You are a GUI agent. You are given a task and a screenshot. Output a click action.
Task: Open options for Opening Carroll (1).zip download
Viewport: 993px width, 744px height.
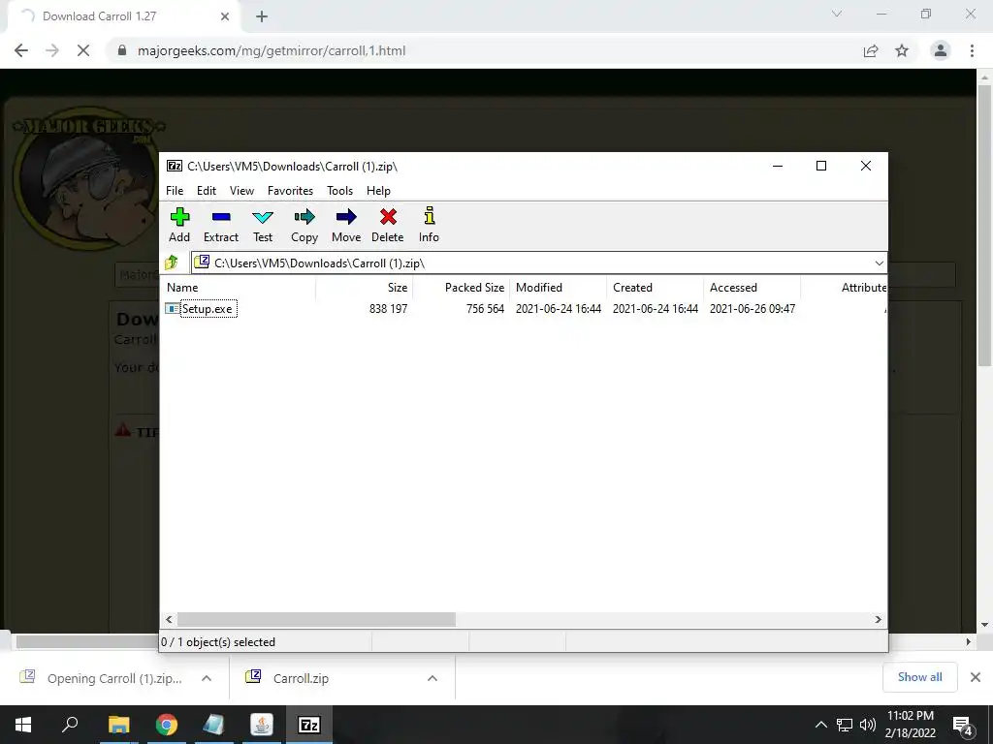tap(207, 678)
